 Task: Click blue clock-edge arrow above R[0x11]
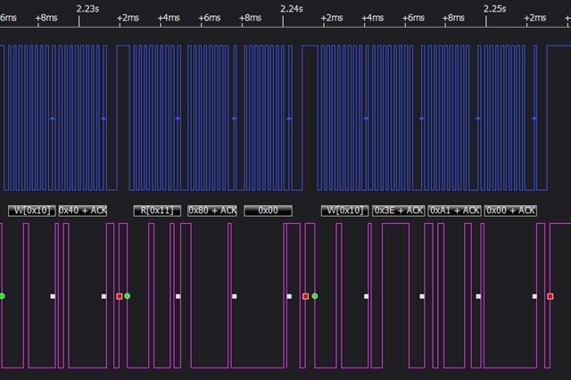point(178,119)
